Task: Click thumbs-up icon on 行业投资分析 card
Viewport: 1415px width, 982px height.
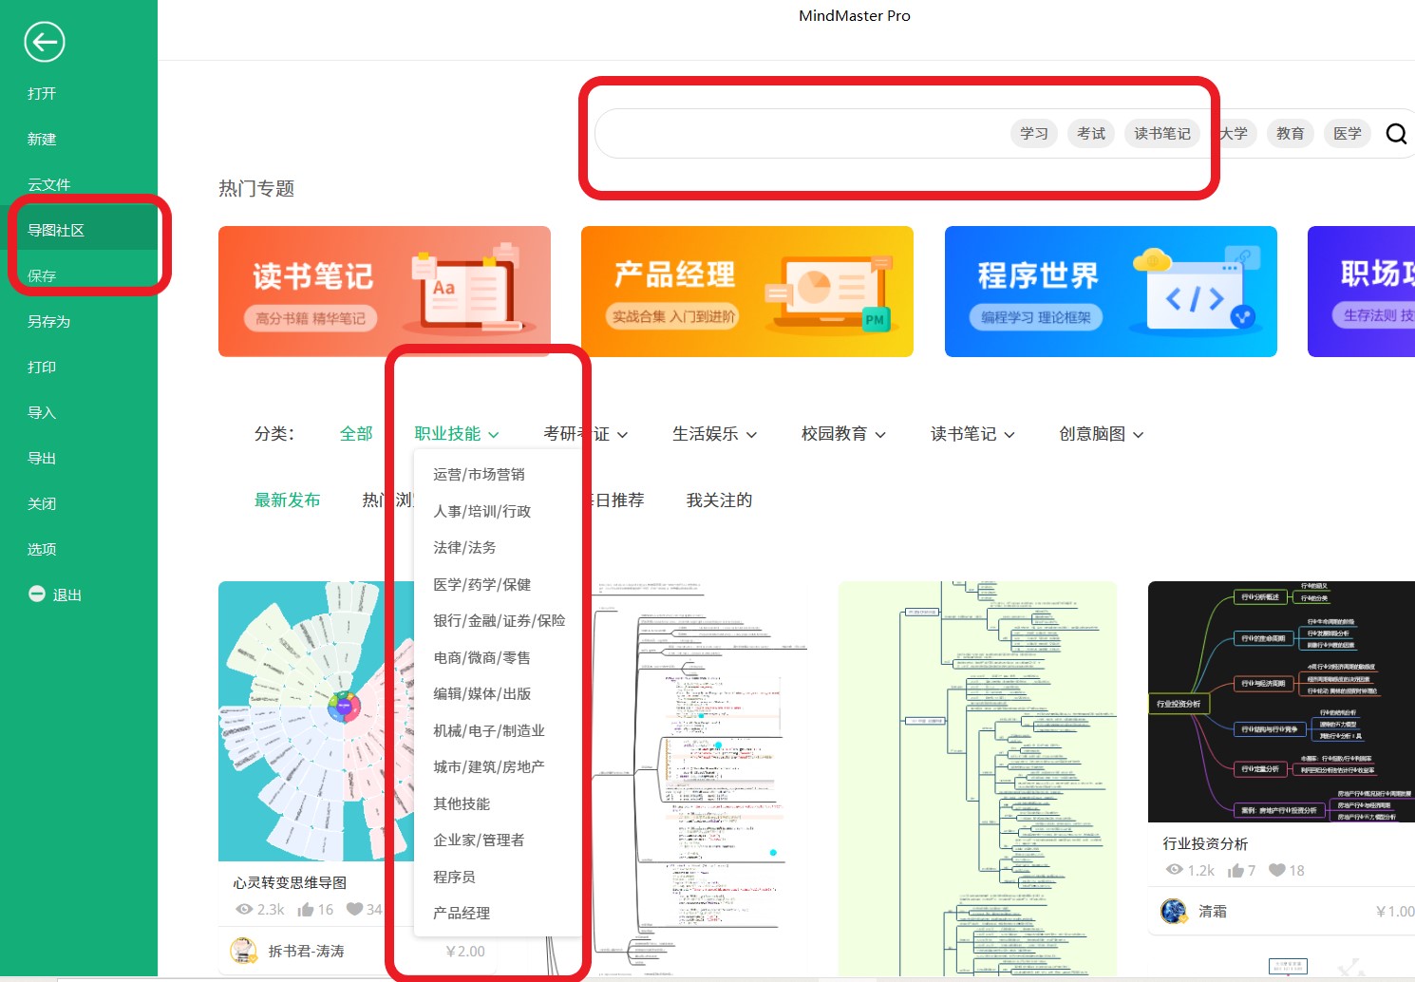Action: (x=1236, y=870)
